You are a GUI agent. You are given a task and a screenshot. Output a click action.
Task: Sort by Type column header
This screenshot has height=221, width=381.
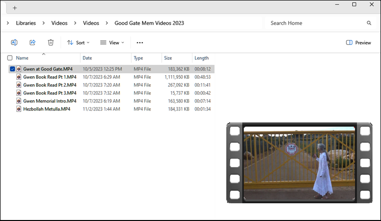[x=138, y=58]
